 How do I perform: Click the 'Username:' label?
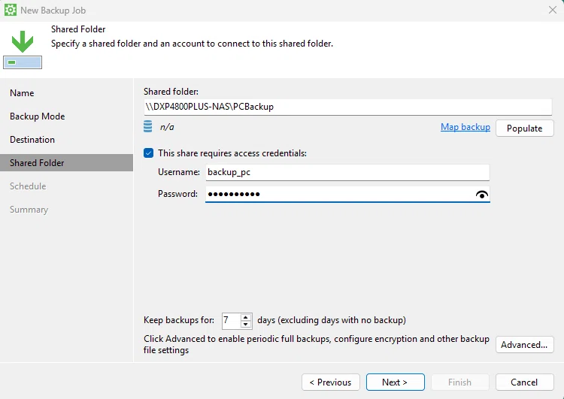(x=179, y=172)
